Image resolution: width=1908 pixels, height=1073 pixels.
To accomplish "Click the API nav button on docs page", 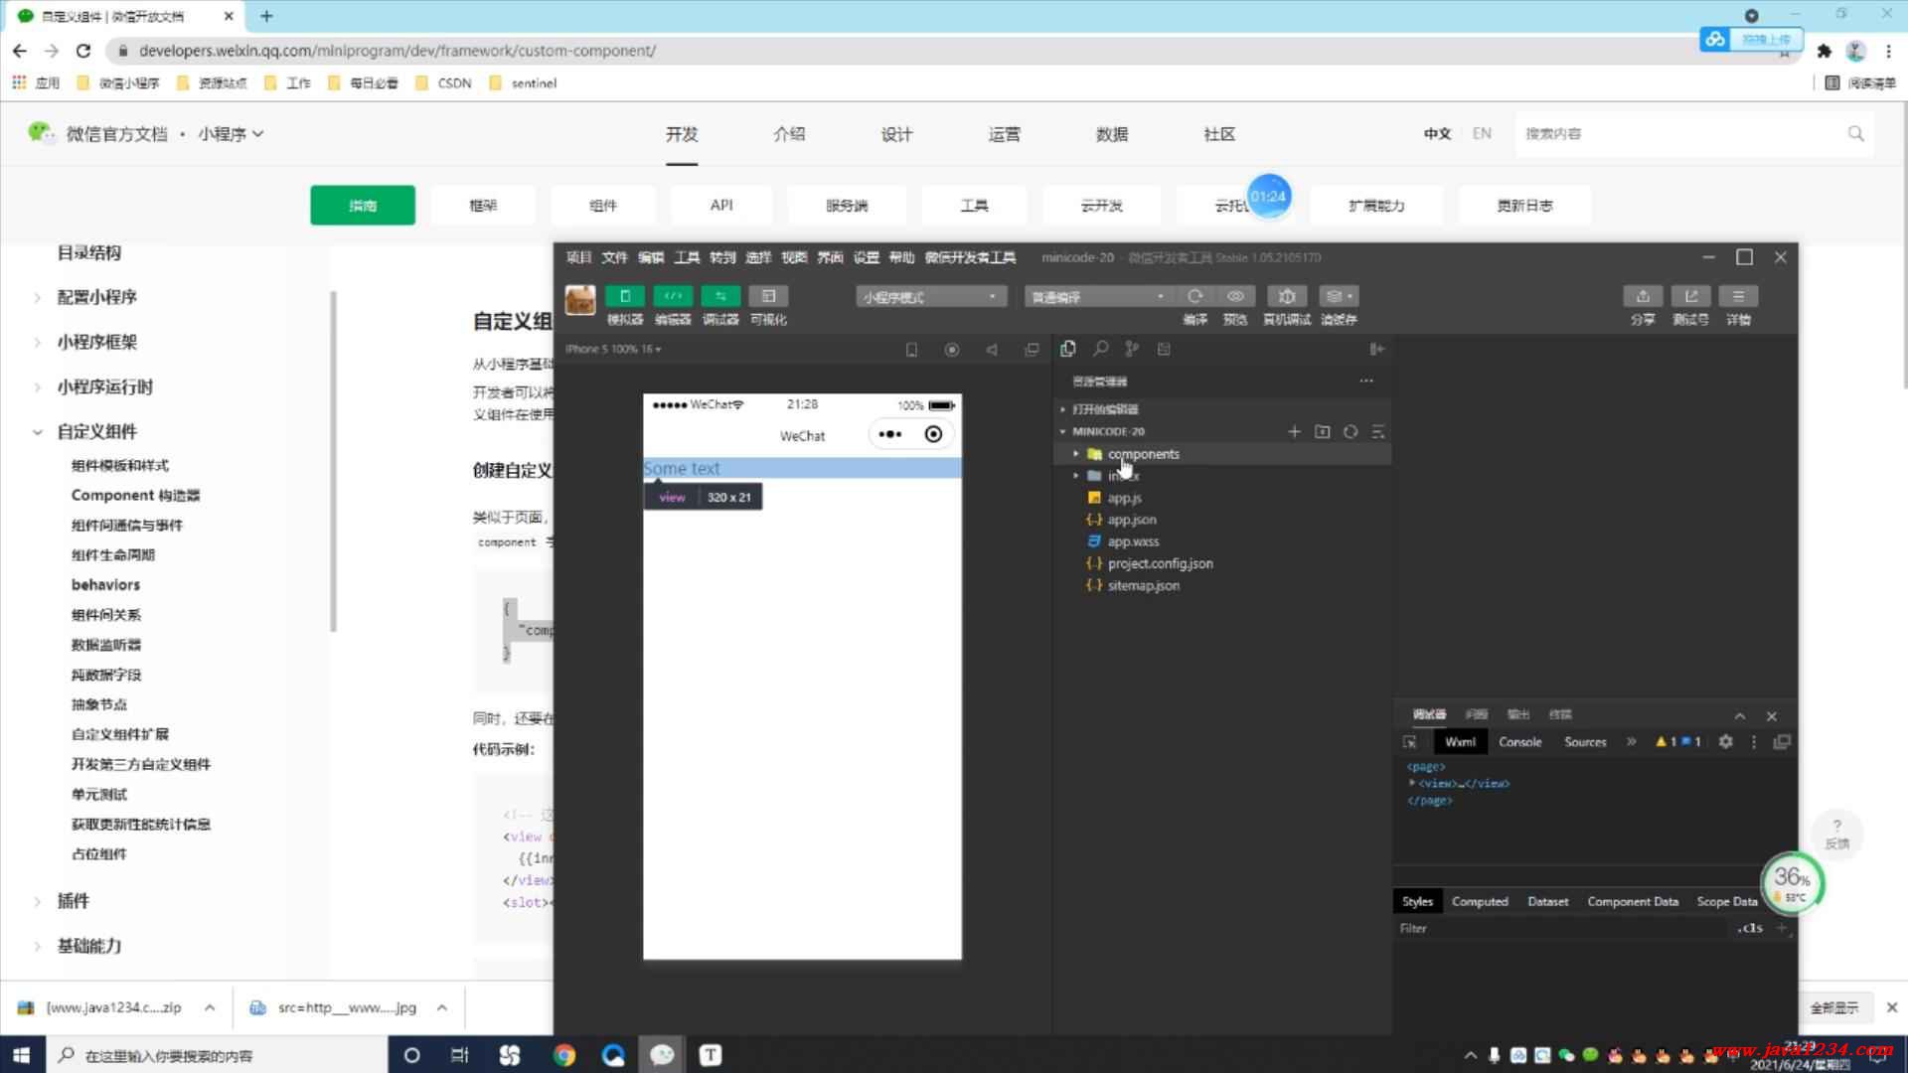I will click(x=721, y=206).
